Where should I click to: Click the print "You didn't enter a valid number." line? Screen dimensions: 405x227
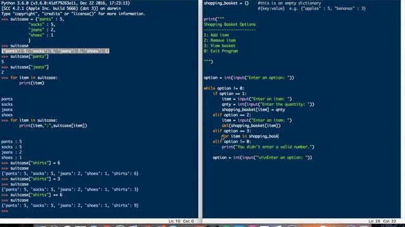[x=268, y=147]
